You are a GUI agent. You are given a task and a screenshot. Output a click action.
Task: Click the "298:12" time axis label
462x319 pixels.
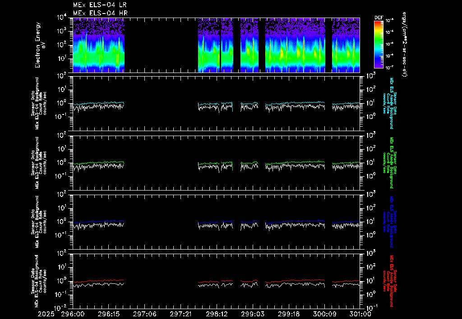[217, 314]
